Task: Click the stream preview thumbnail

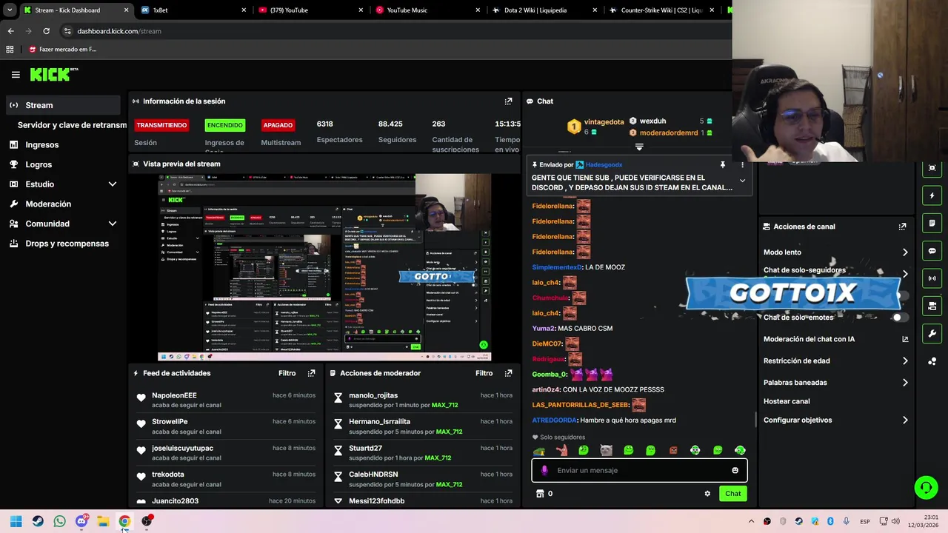Action: (x=324, y=267)
